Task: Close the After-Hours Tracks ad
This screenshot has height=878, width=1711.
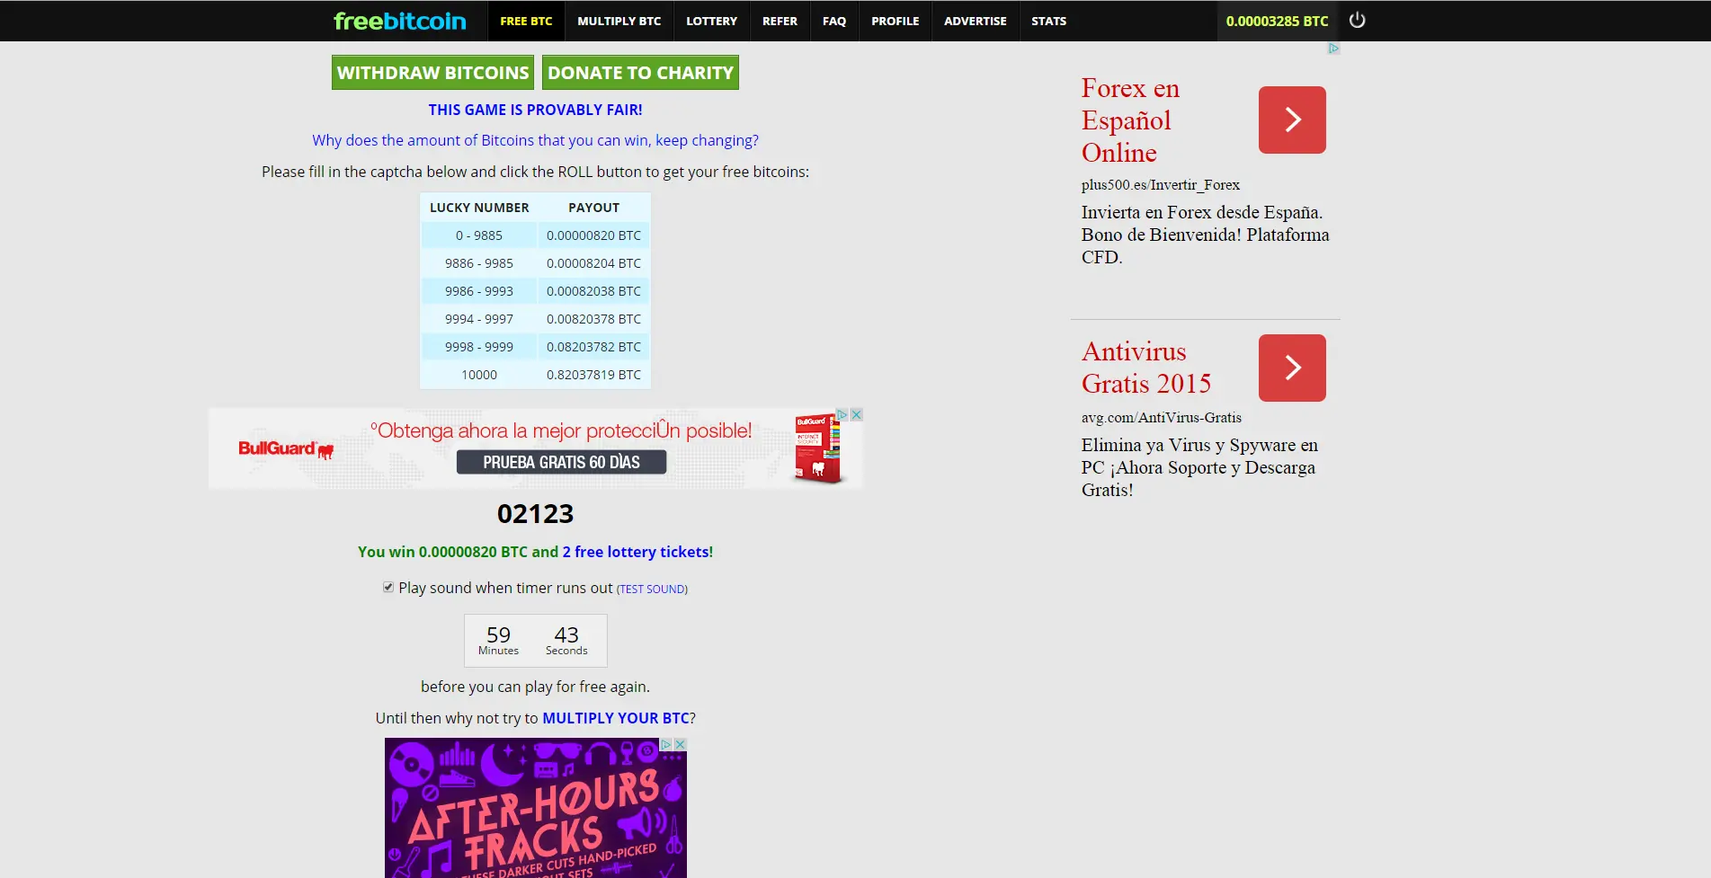Action: tap(681, 744)
